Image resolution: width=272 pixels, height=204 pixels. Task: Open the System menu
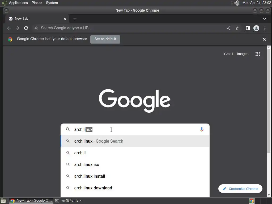coord(52,3)
